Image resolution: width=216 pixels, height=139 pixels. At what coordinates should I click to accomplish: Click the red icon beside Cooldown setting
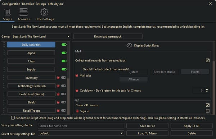click(77, 91)
